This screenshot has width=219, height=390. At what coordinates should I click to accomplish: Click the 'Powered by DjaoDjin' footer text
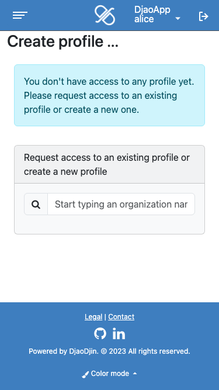(110, 351)
